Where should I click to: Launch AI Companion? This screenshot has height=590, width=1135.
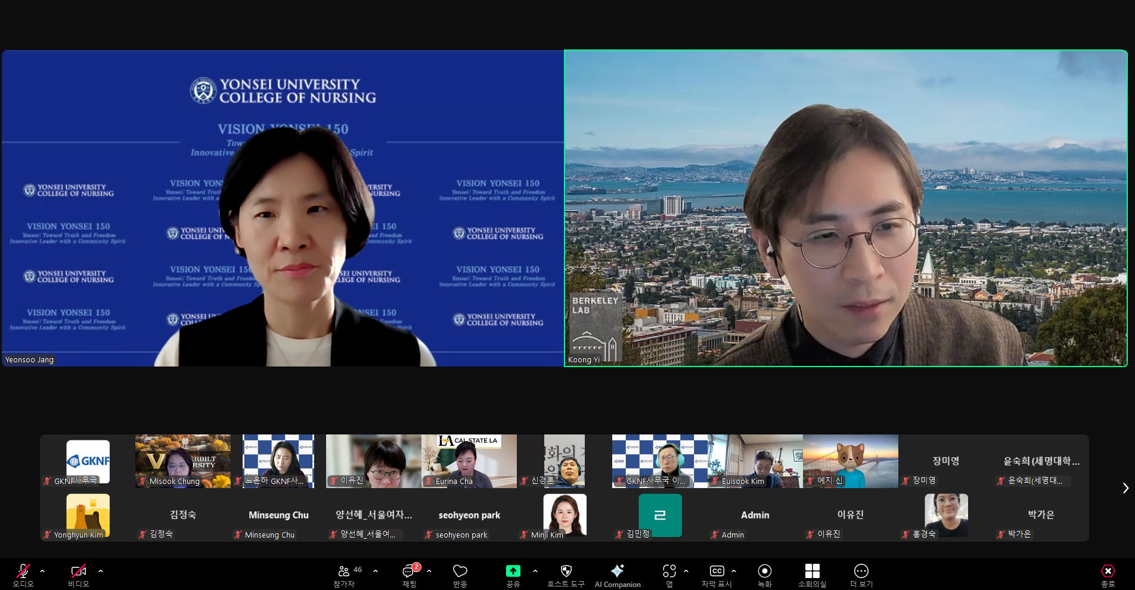pyautogui.click(x=618, y=575)
